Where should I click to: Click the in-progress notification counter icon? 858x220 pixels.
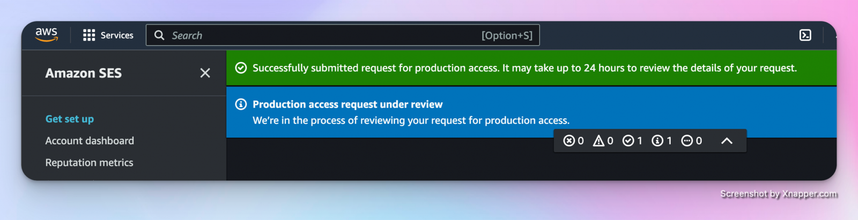coord(687,141)
